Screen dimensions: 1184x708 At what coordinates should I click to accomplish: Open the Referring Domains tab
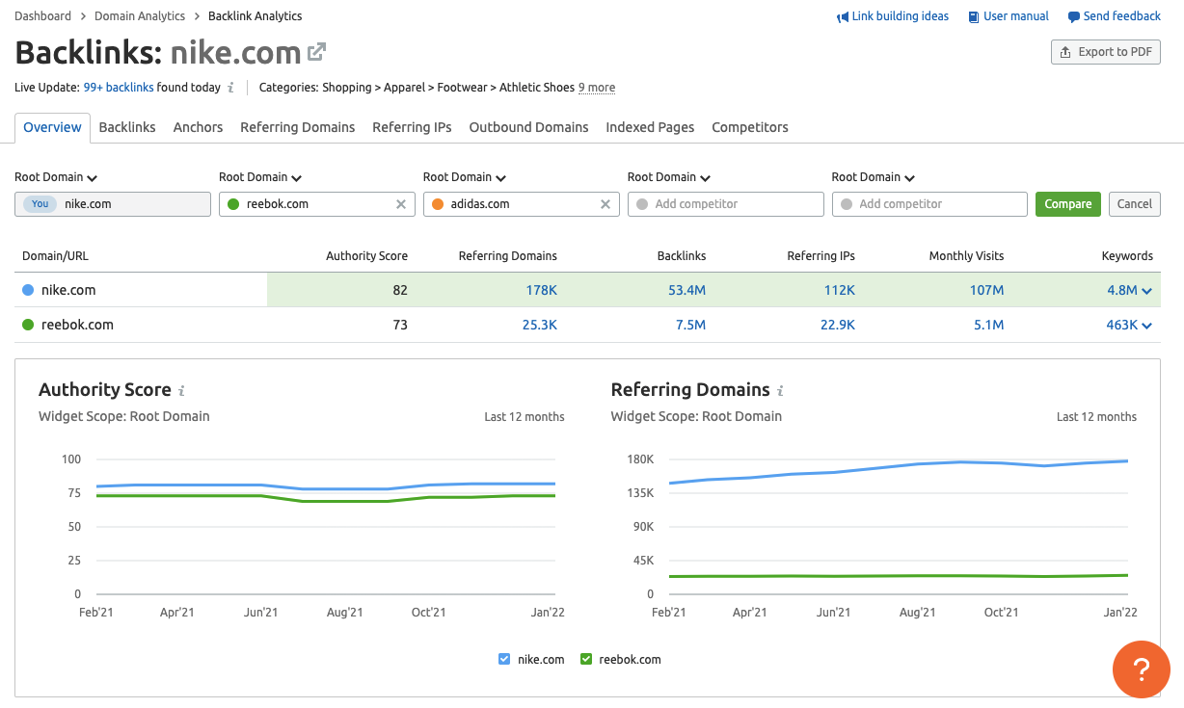(298, 127)
